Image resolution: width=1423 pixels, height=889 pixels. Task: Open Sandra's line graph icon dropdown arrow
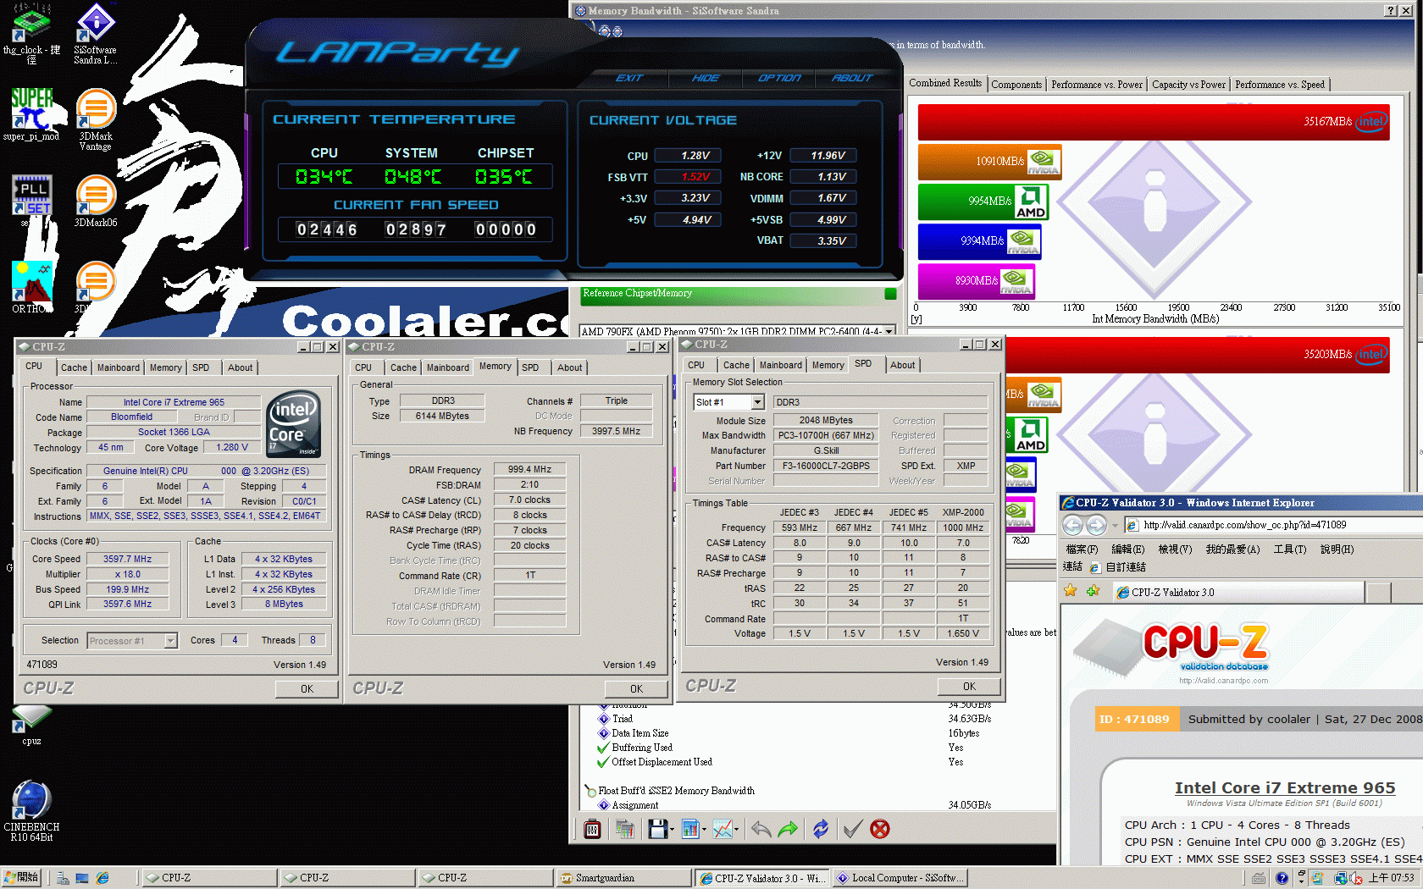coord(736,830)
